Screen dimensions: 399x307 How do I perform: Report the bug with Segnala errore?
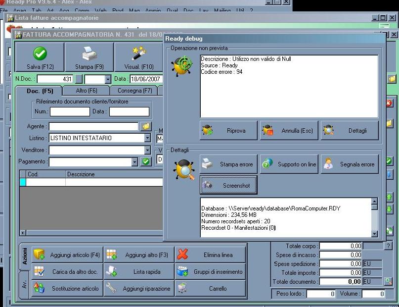(350, 164)
